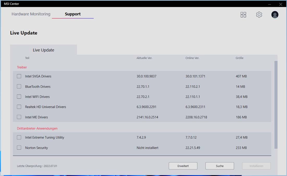Screen dimensions: 287x176
Task: Open the settings gear icon
Action: click(x=259, y=15)
